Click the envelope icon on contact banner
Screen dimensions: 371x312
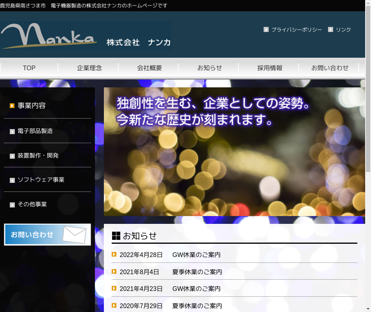coord(74,235)
